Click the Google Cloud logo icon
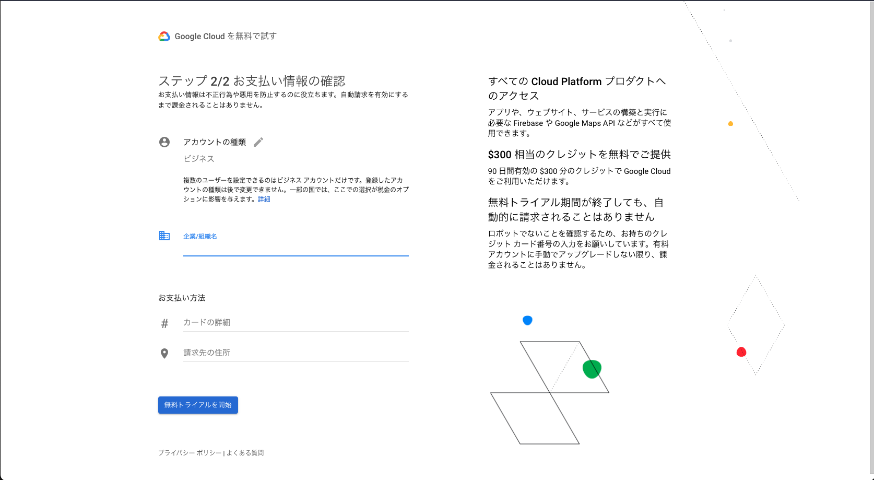The height and width of the screenshot is (480, 874). tap(164, 36)
